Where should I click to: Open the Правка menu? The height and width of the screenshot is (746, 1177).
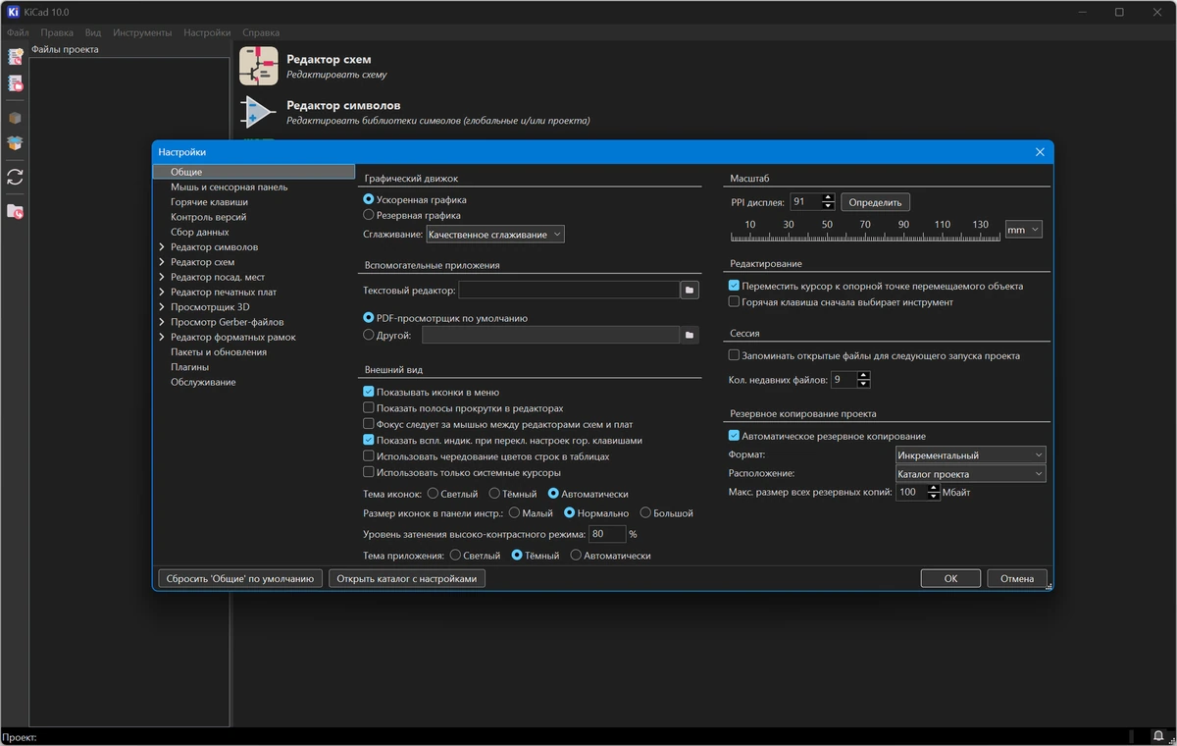pos(57,32)
